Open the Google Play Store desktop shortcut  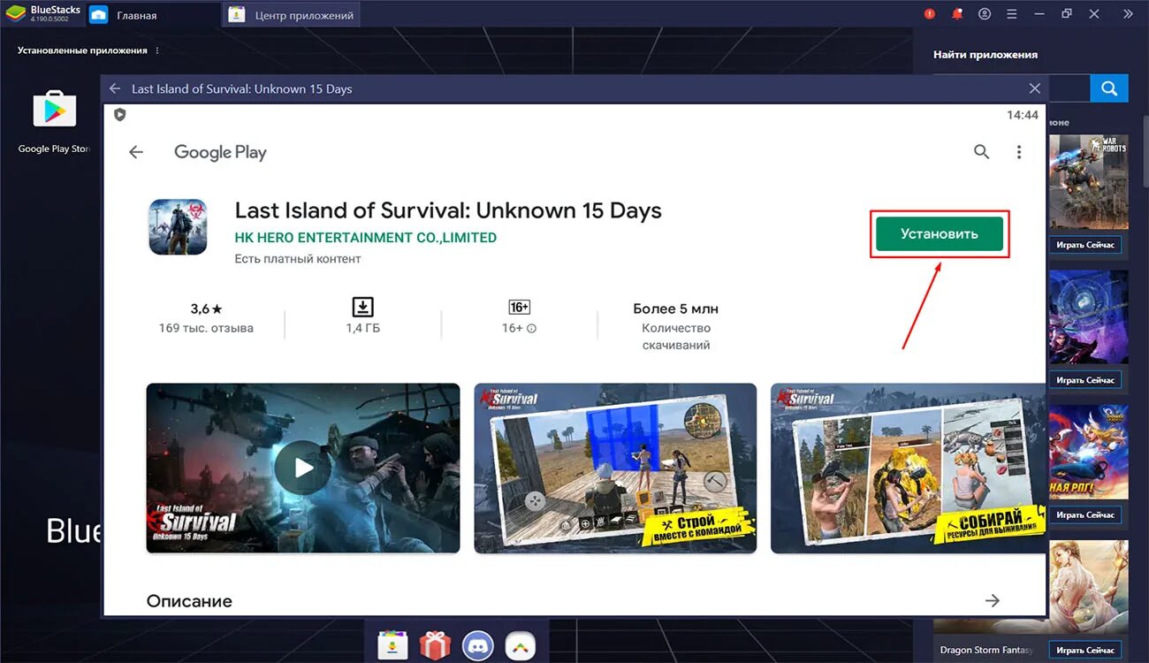click(55, 121)
